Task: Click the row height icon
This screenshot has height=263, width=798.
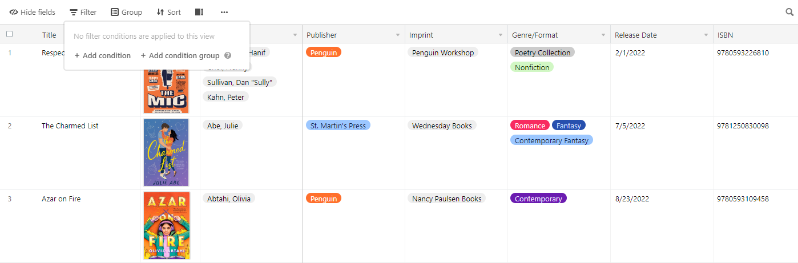Action: click(199, 12)
